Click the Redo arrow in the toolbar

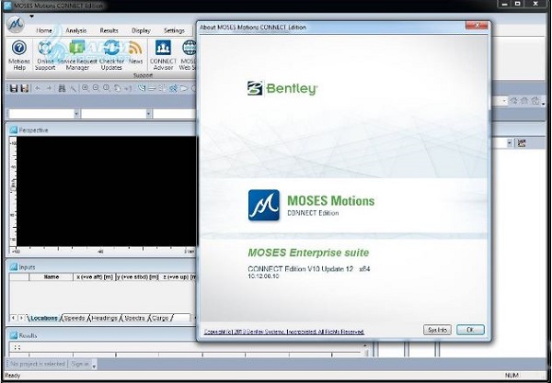point(49,88)
